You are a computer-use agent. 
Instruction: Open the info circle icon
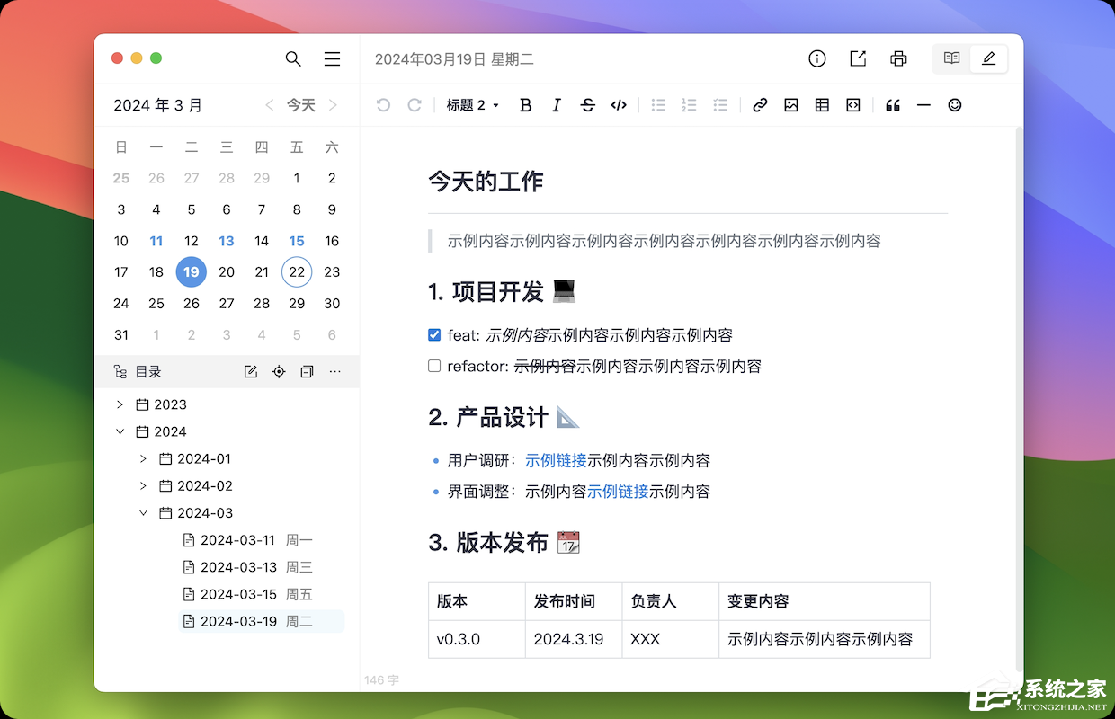coord(817,58)
